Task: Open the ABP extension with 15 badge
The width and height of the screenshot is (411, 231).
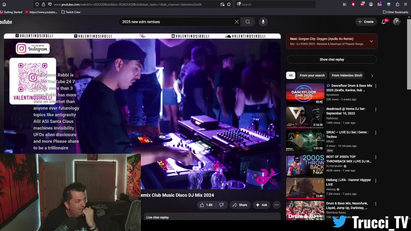Action: [363, 4]
